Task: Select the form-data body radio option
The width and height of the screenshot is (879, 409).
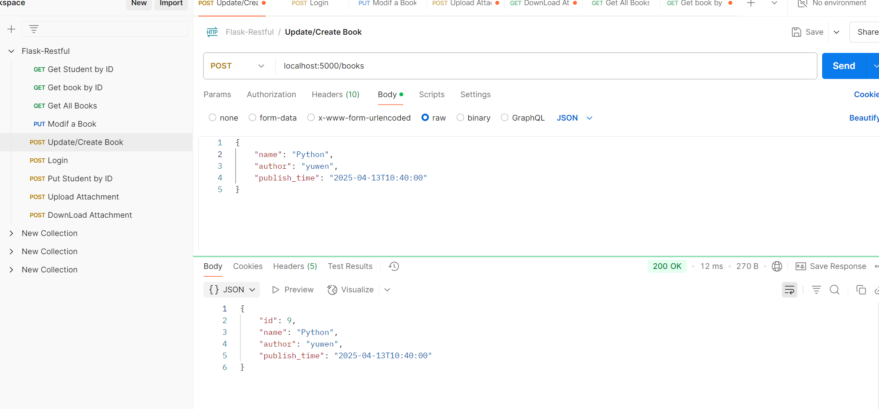Action: [x=252, y=118]
